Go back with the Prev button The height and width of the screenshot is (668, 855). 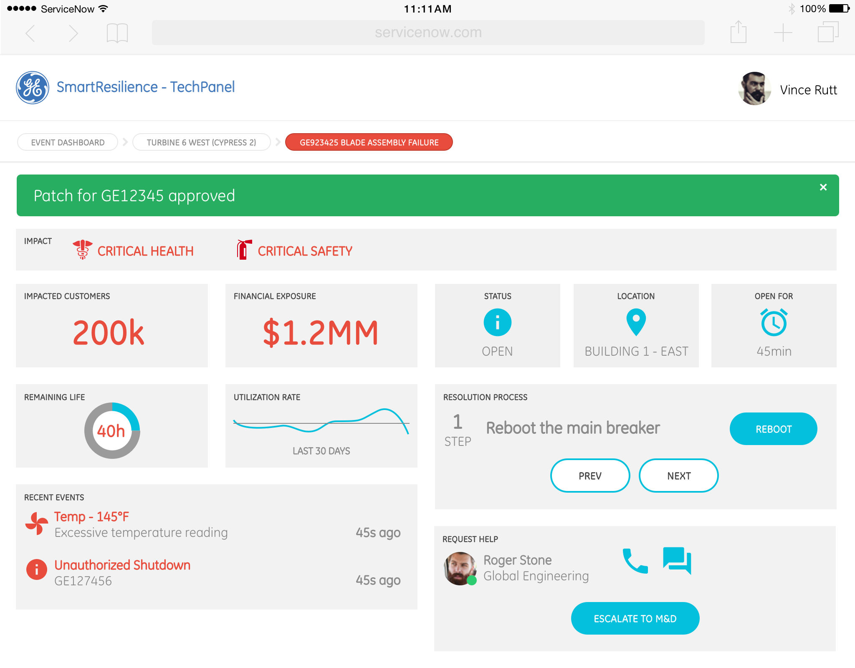click(590, 476)
